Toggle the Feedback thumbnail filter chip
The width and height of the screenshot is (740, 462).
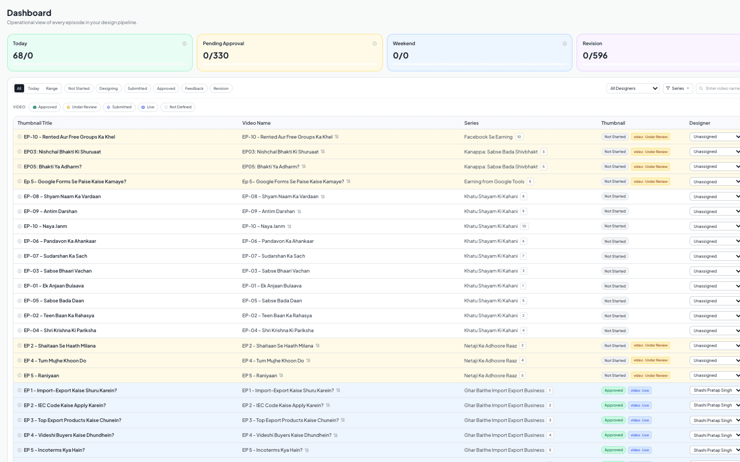194,89
